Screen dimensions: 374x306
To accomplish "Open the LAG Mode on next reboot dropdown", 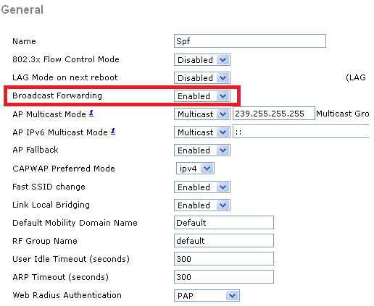I will (202, 78).
